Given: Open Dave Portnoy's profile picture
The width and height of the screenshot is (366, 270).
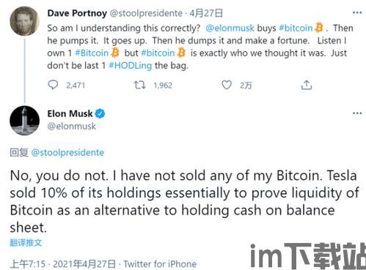Looking at the screenshot, I should (24, 21).
